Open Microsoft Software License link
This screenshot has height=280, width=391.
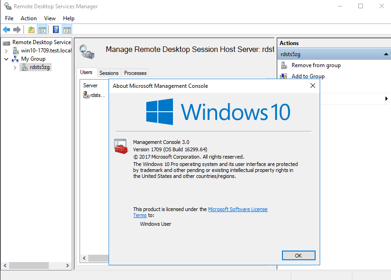click(x=238, y=209)
